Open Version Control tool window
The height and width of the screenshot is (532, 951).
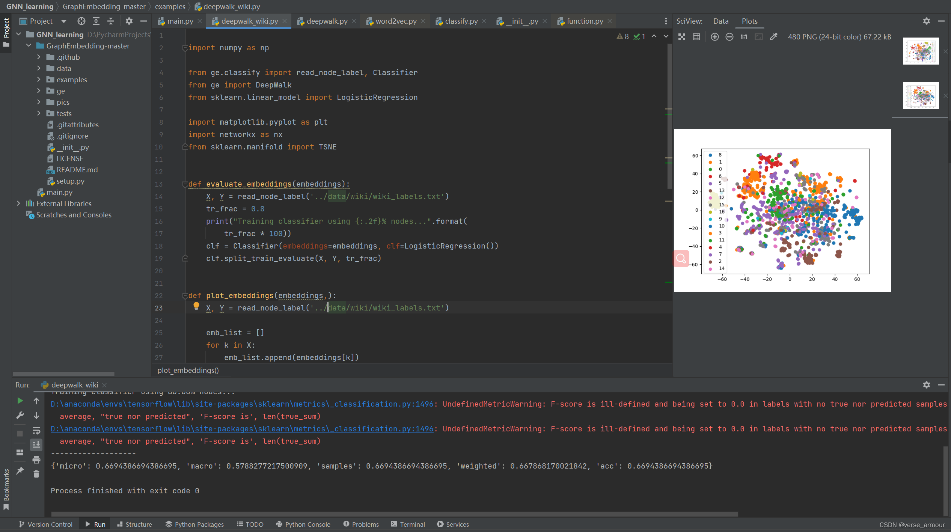[45, 524]
